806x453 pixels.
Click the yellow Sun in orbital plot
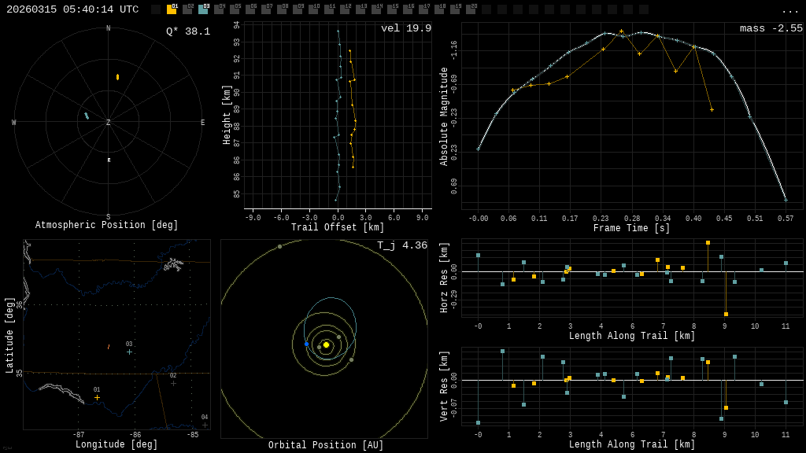pyautogui.click(x=326, y=344)
